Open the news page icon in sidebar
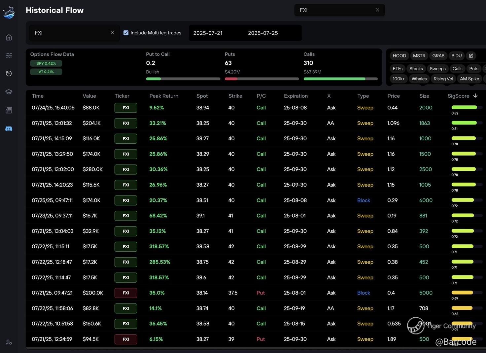The height and width of the screenshot is (353, 486). (9, 110)
